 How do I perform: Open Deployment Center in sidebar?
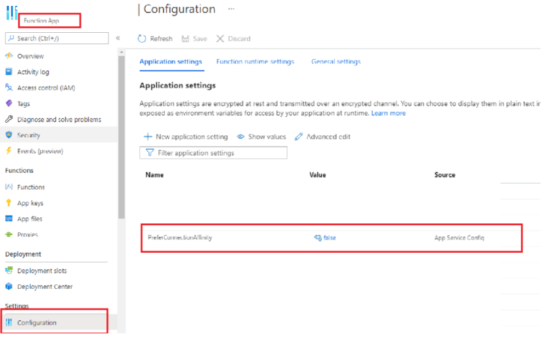[45, 287]
